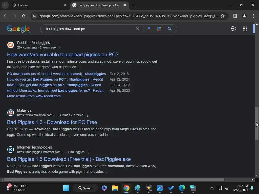
Task: Click Informer Technologies favicon
Action: tap(11, 150)
